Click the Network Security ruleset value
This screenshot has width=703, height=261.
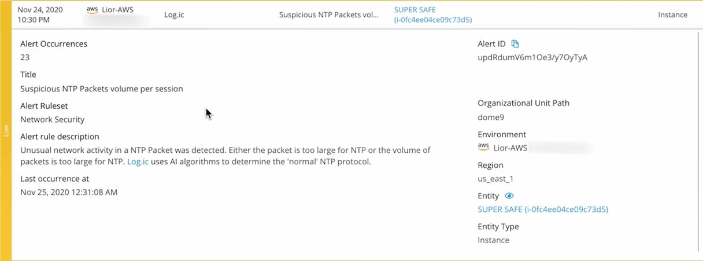pyautogui.click(x=53, y=119)
